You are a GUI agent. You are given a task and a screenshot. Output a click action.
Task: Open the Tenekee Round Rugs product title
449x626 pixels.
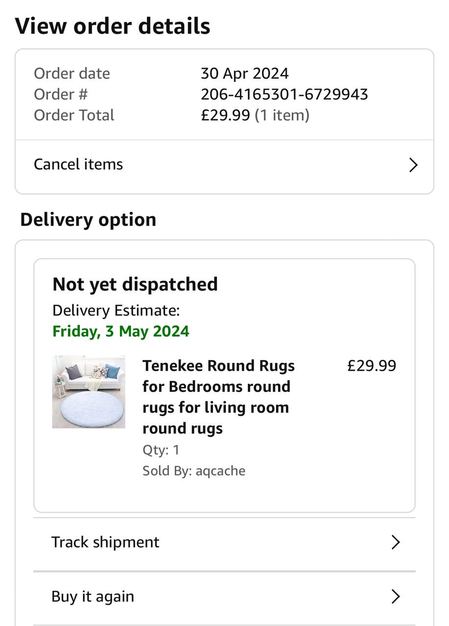coord(218,397)
